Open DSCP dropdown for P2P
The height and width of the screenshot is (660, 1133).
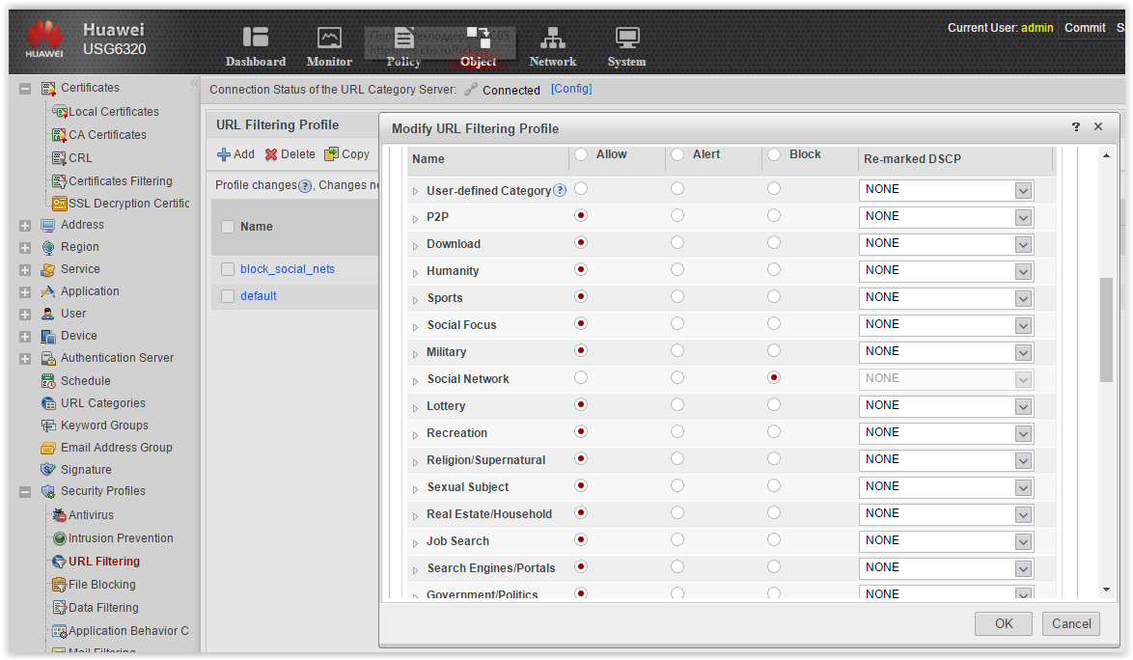click(1023, 218)
